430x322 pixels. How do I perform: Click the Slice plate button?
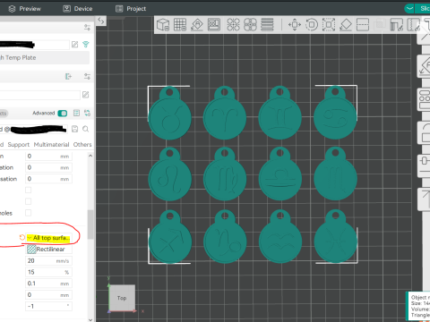[x=423, y=8]
